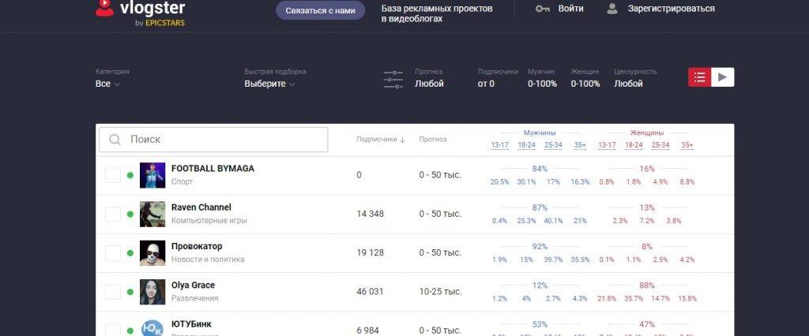Click the user icon beside Зарегистрироваться
This screenshot has width=809, height=336.
tap(612, 9)
